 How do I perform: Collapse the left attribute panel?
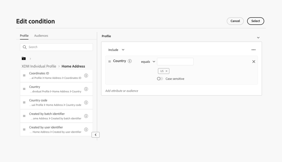click(x=96, y=135)
